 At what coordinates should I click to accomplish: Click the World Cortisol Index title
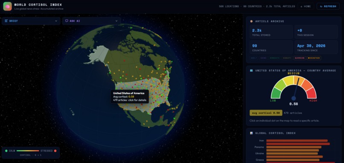38,5
